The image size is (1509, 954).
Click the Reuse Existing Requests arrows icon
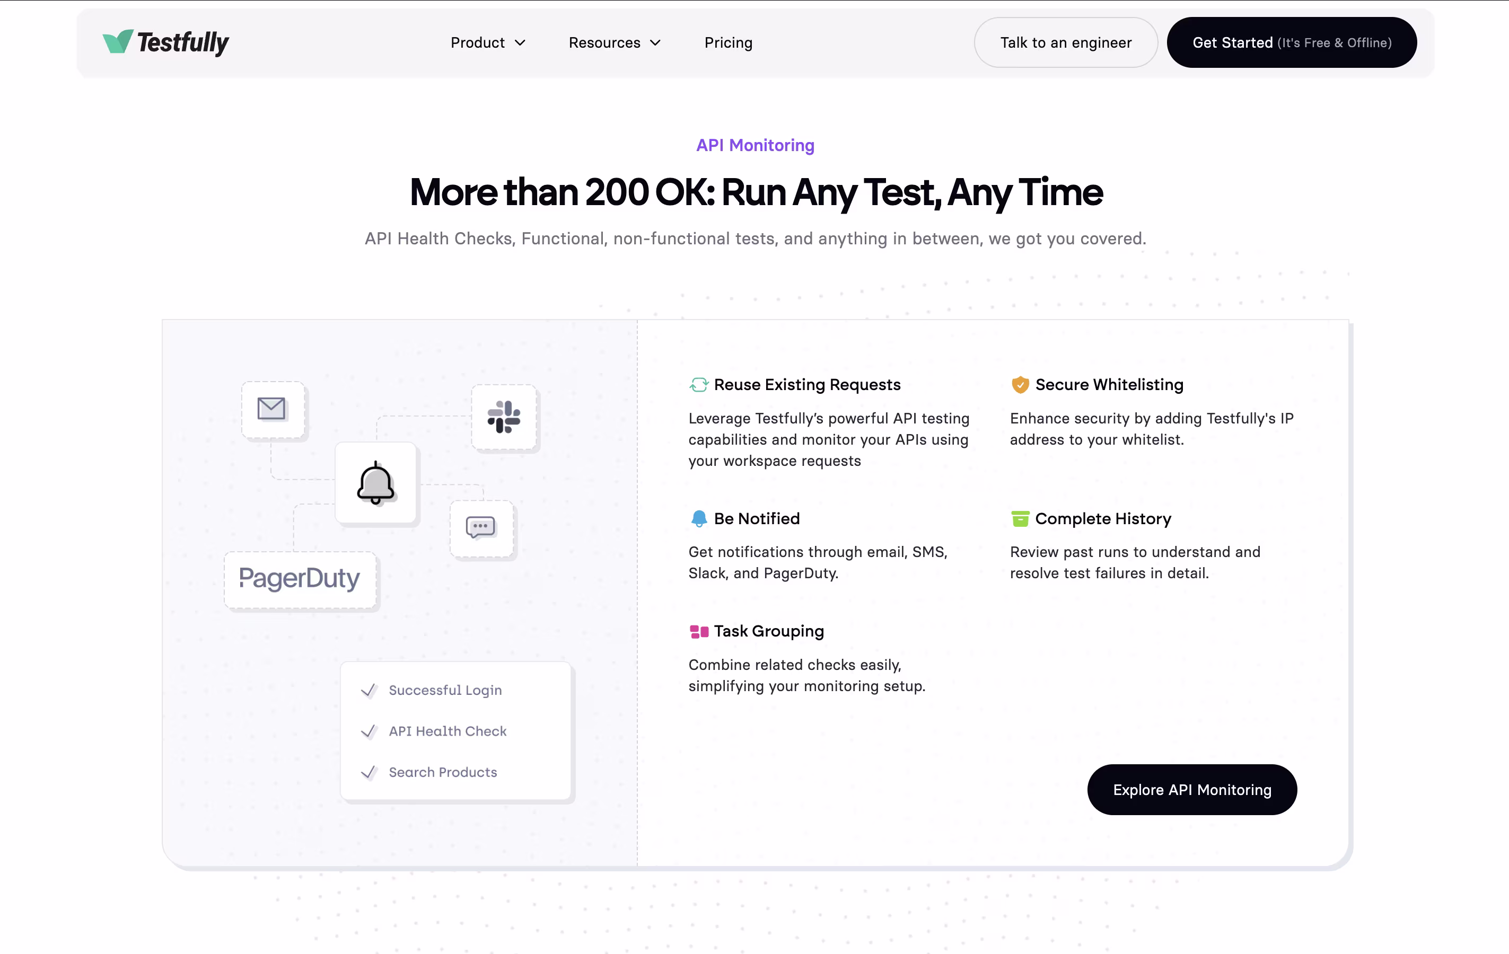(699, 385)
